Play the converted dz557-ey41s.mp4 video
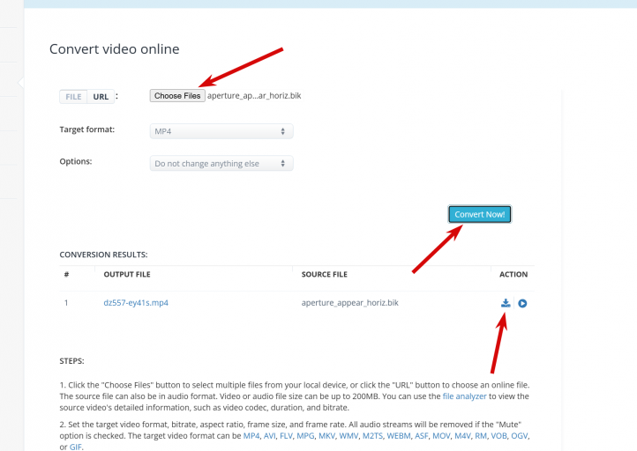 (x=522, y=303)
